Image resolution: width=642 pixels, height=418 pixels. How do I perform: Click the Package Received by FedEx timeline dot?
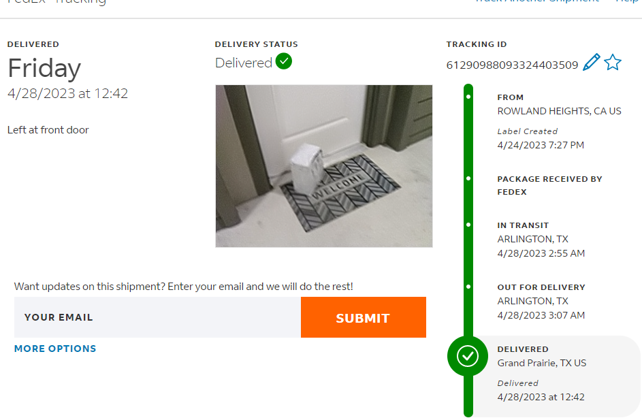click(468, 178)
